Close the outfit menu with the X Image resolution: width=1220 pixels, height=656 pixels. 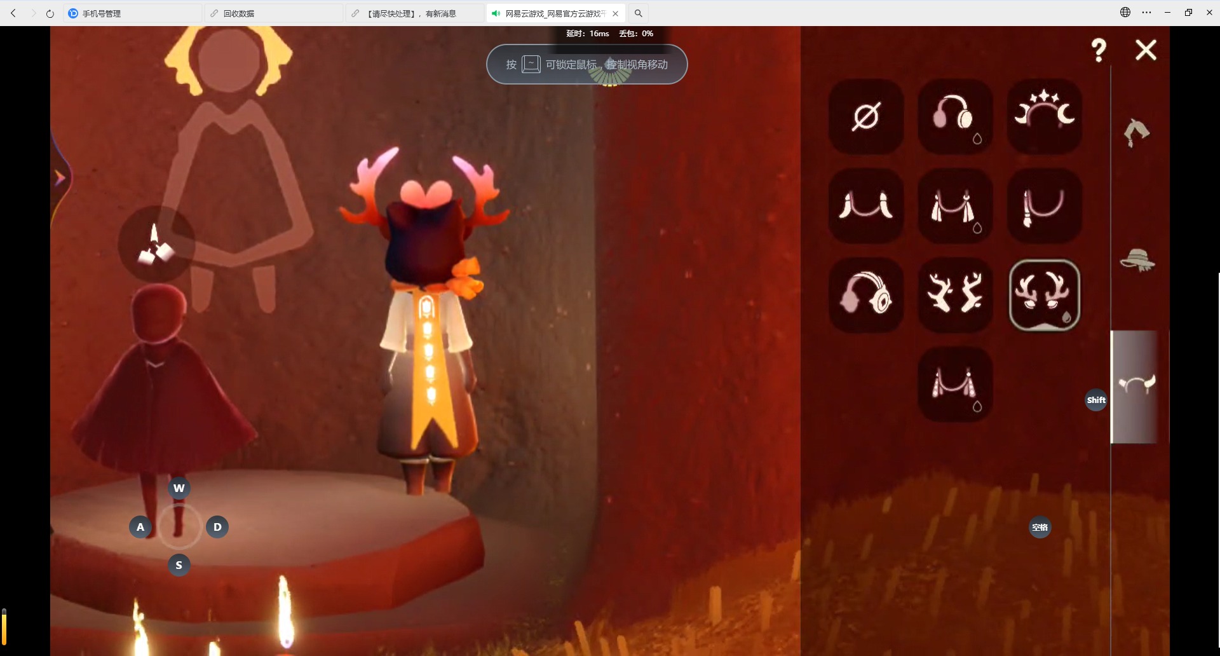(x=1146, y=50)
